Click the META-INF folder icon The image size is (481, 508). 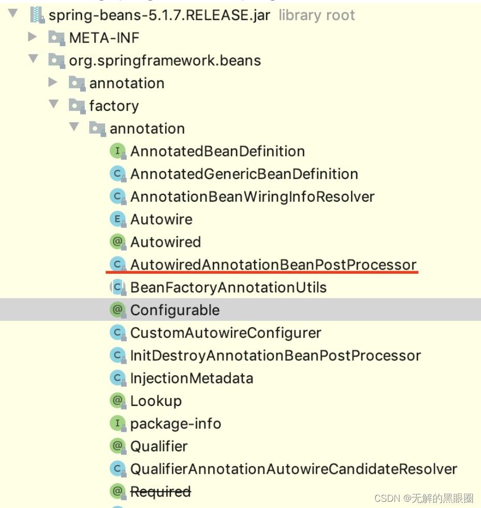56,38
